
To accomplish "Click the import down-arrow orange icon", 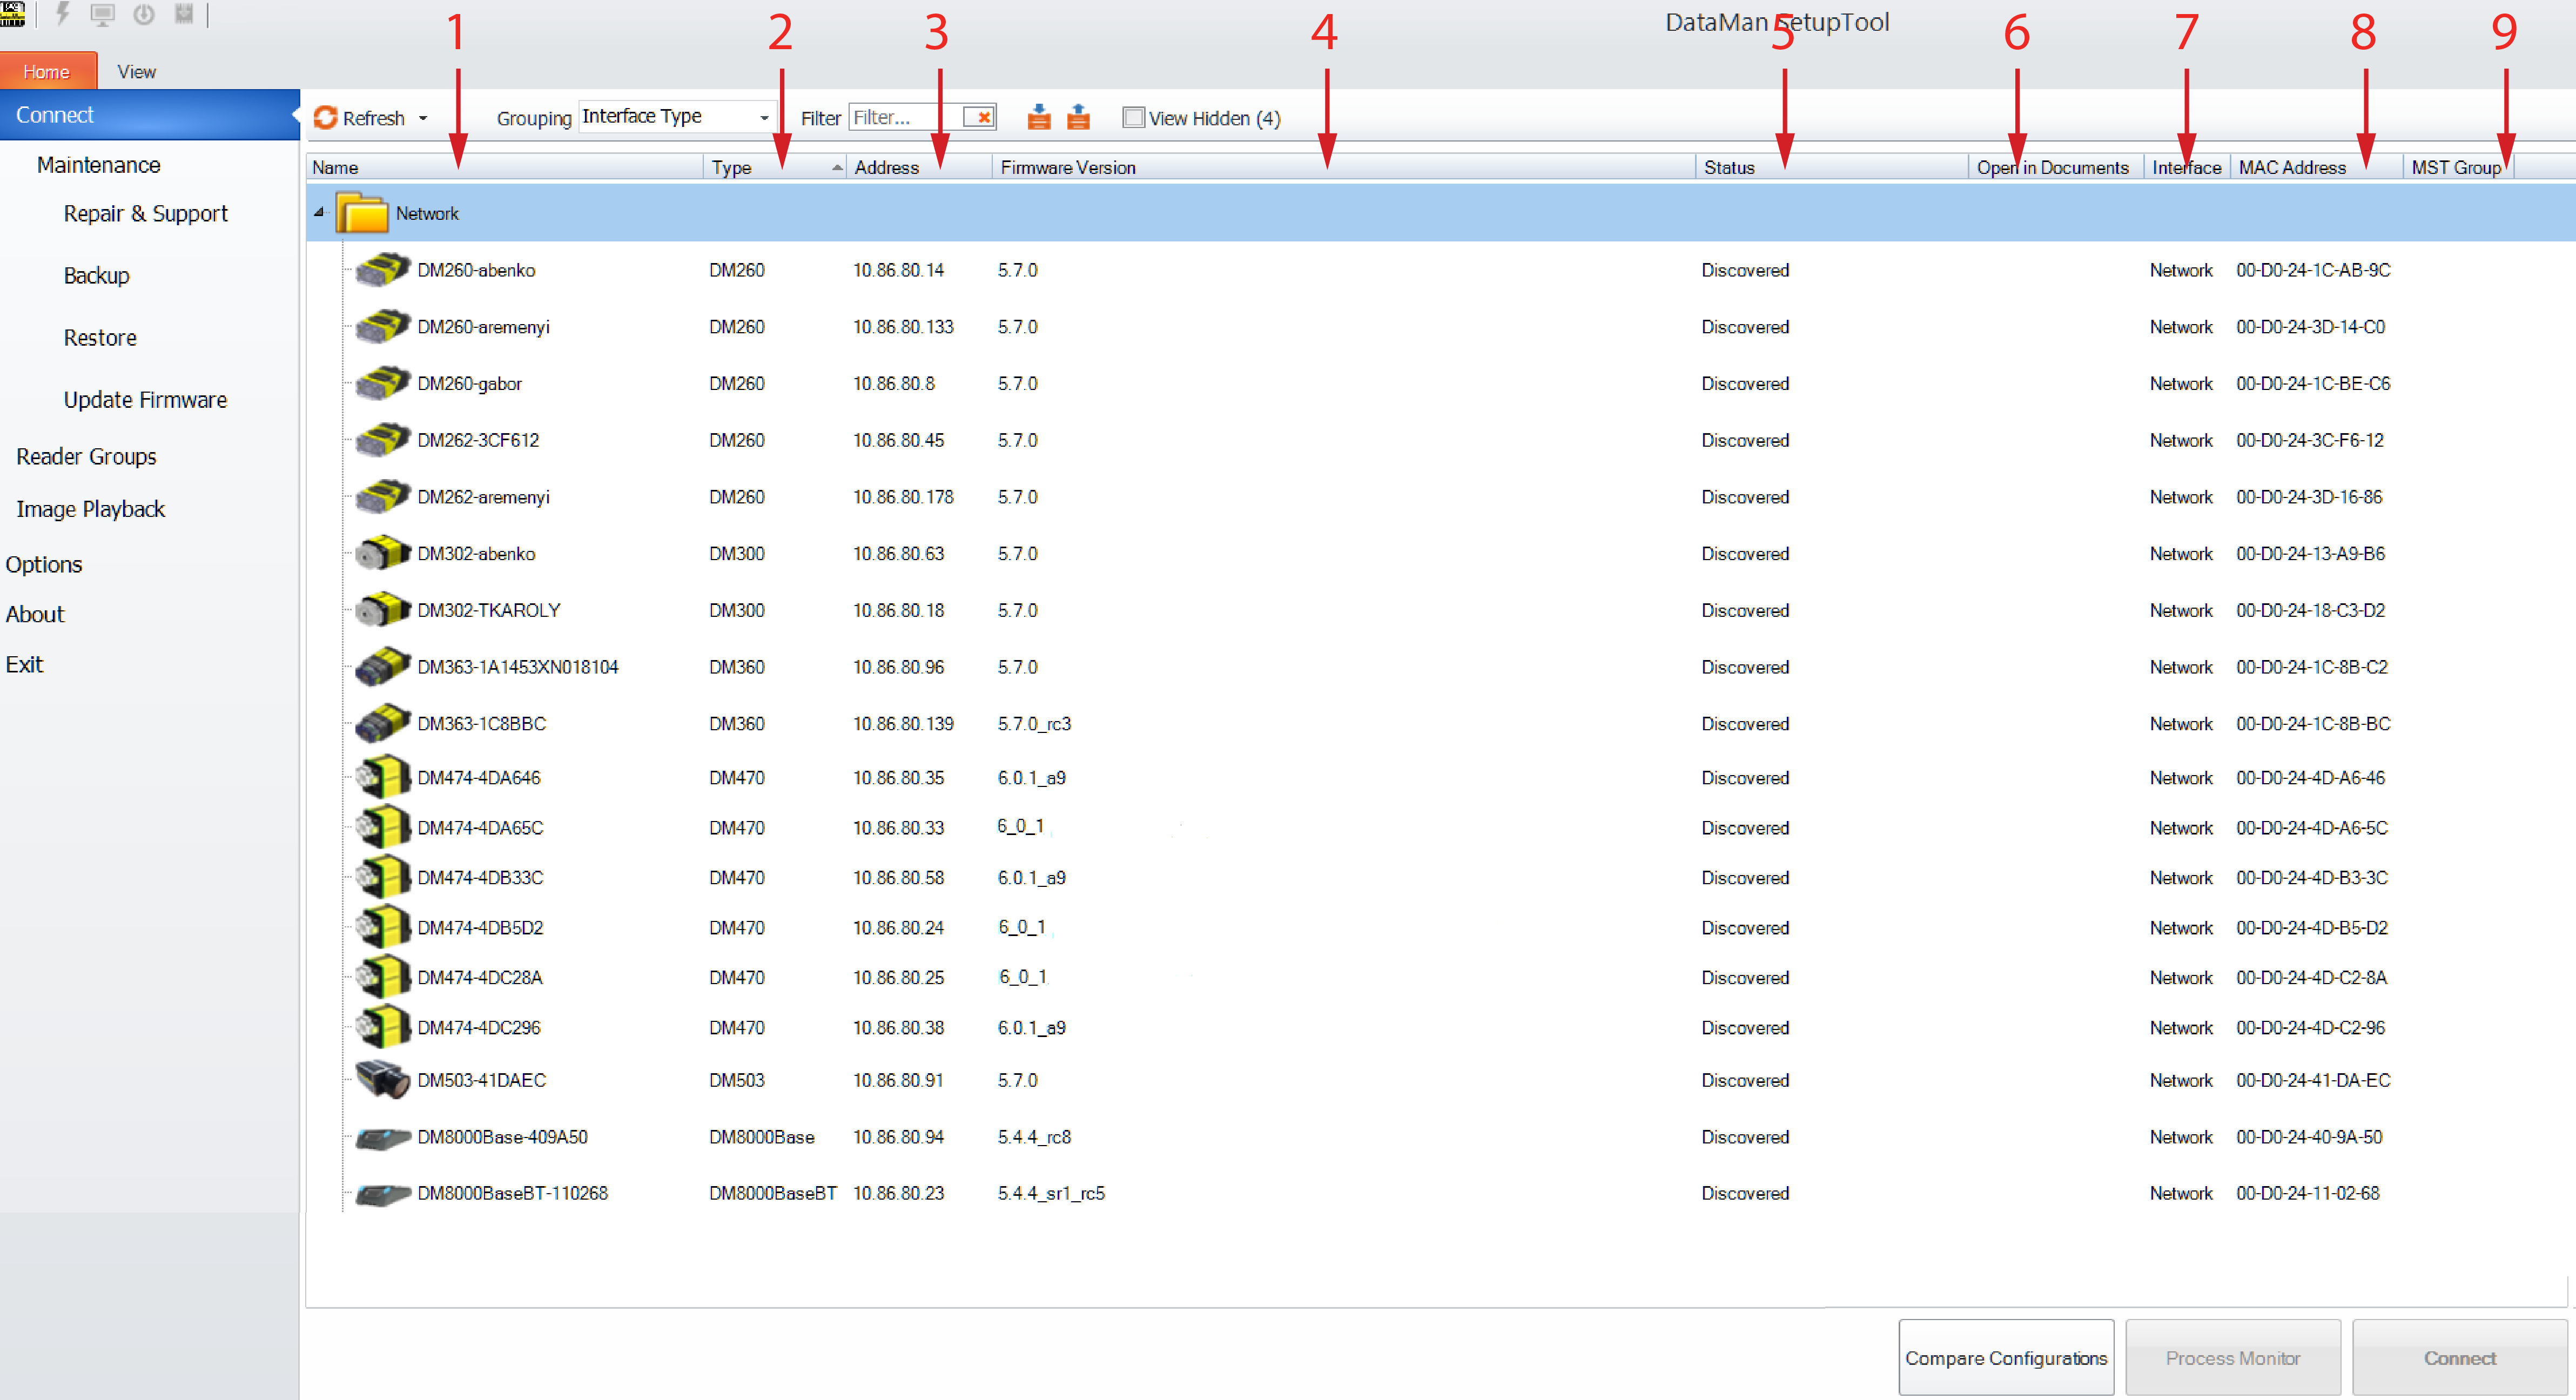I will pos(1039,117).
